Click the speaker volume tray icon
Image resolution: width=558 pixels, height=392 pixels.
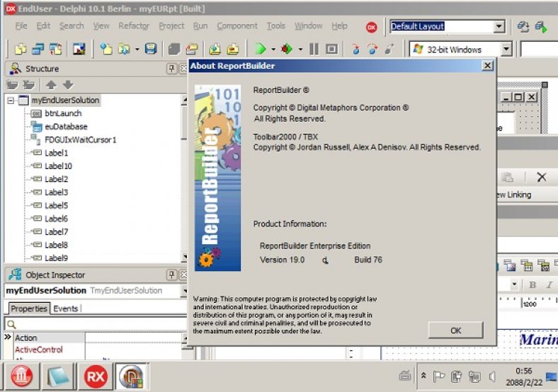493,376
